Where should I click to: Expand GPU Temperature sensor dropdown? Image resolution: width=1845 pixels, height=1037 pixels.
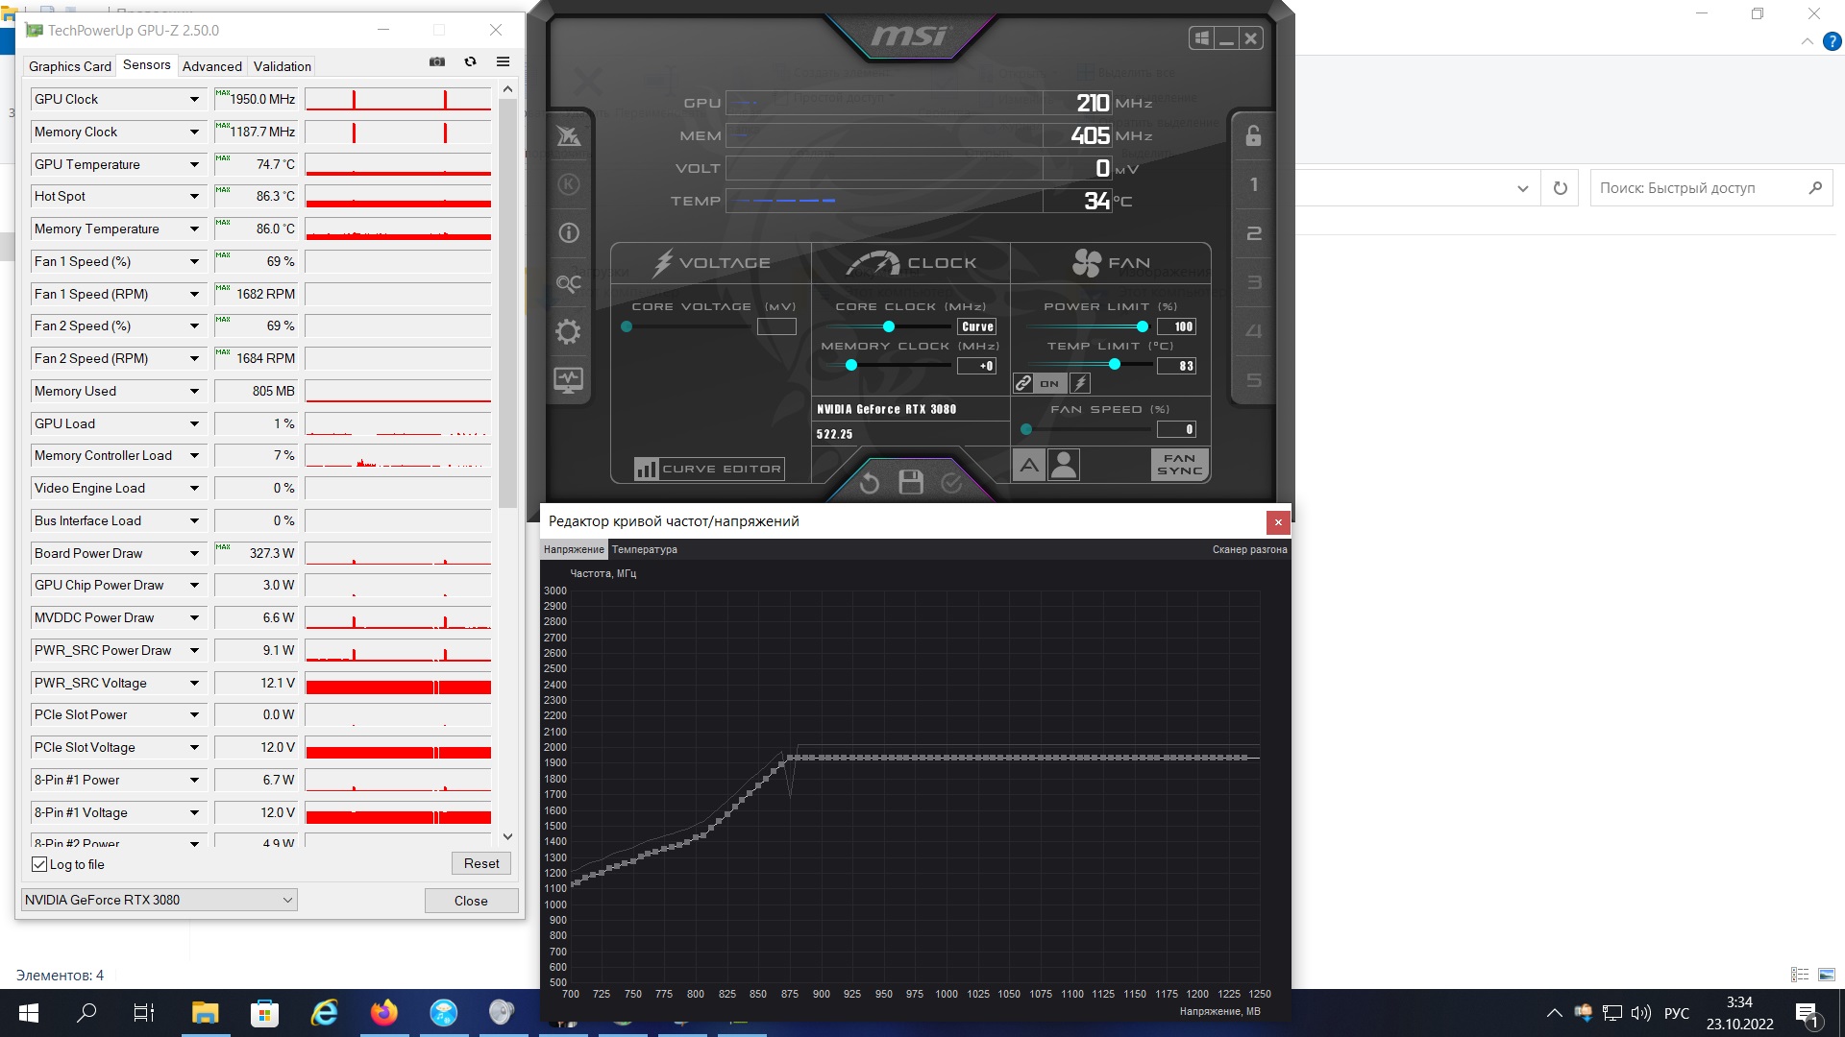pyautogui.click(x=194, y=164)
